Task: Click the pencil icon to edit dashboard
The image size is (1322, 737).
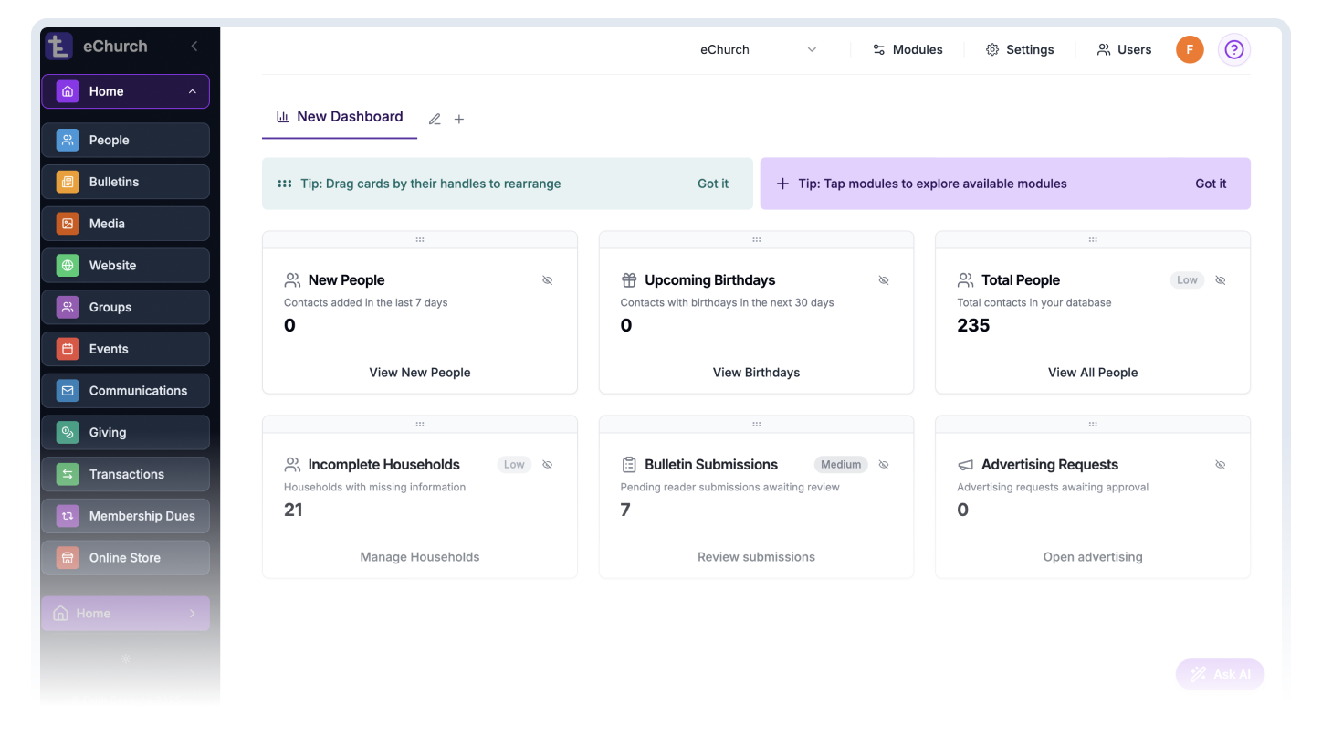Action: 435,119
